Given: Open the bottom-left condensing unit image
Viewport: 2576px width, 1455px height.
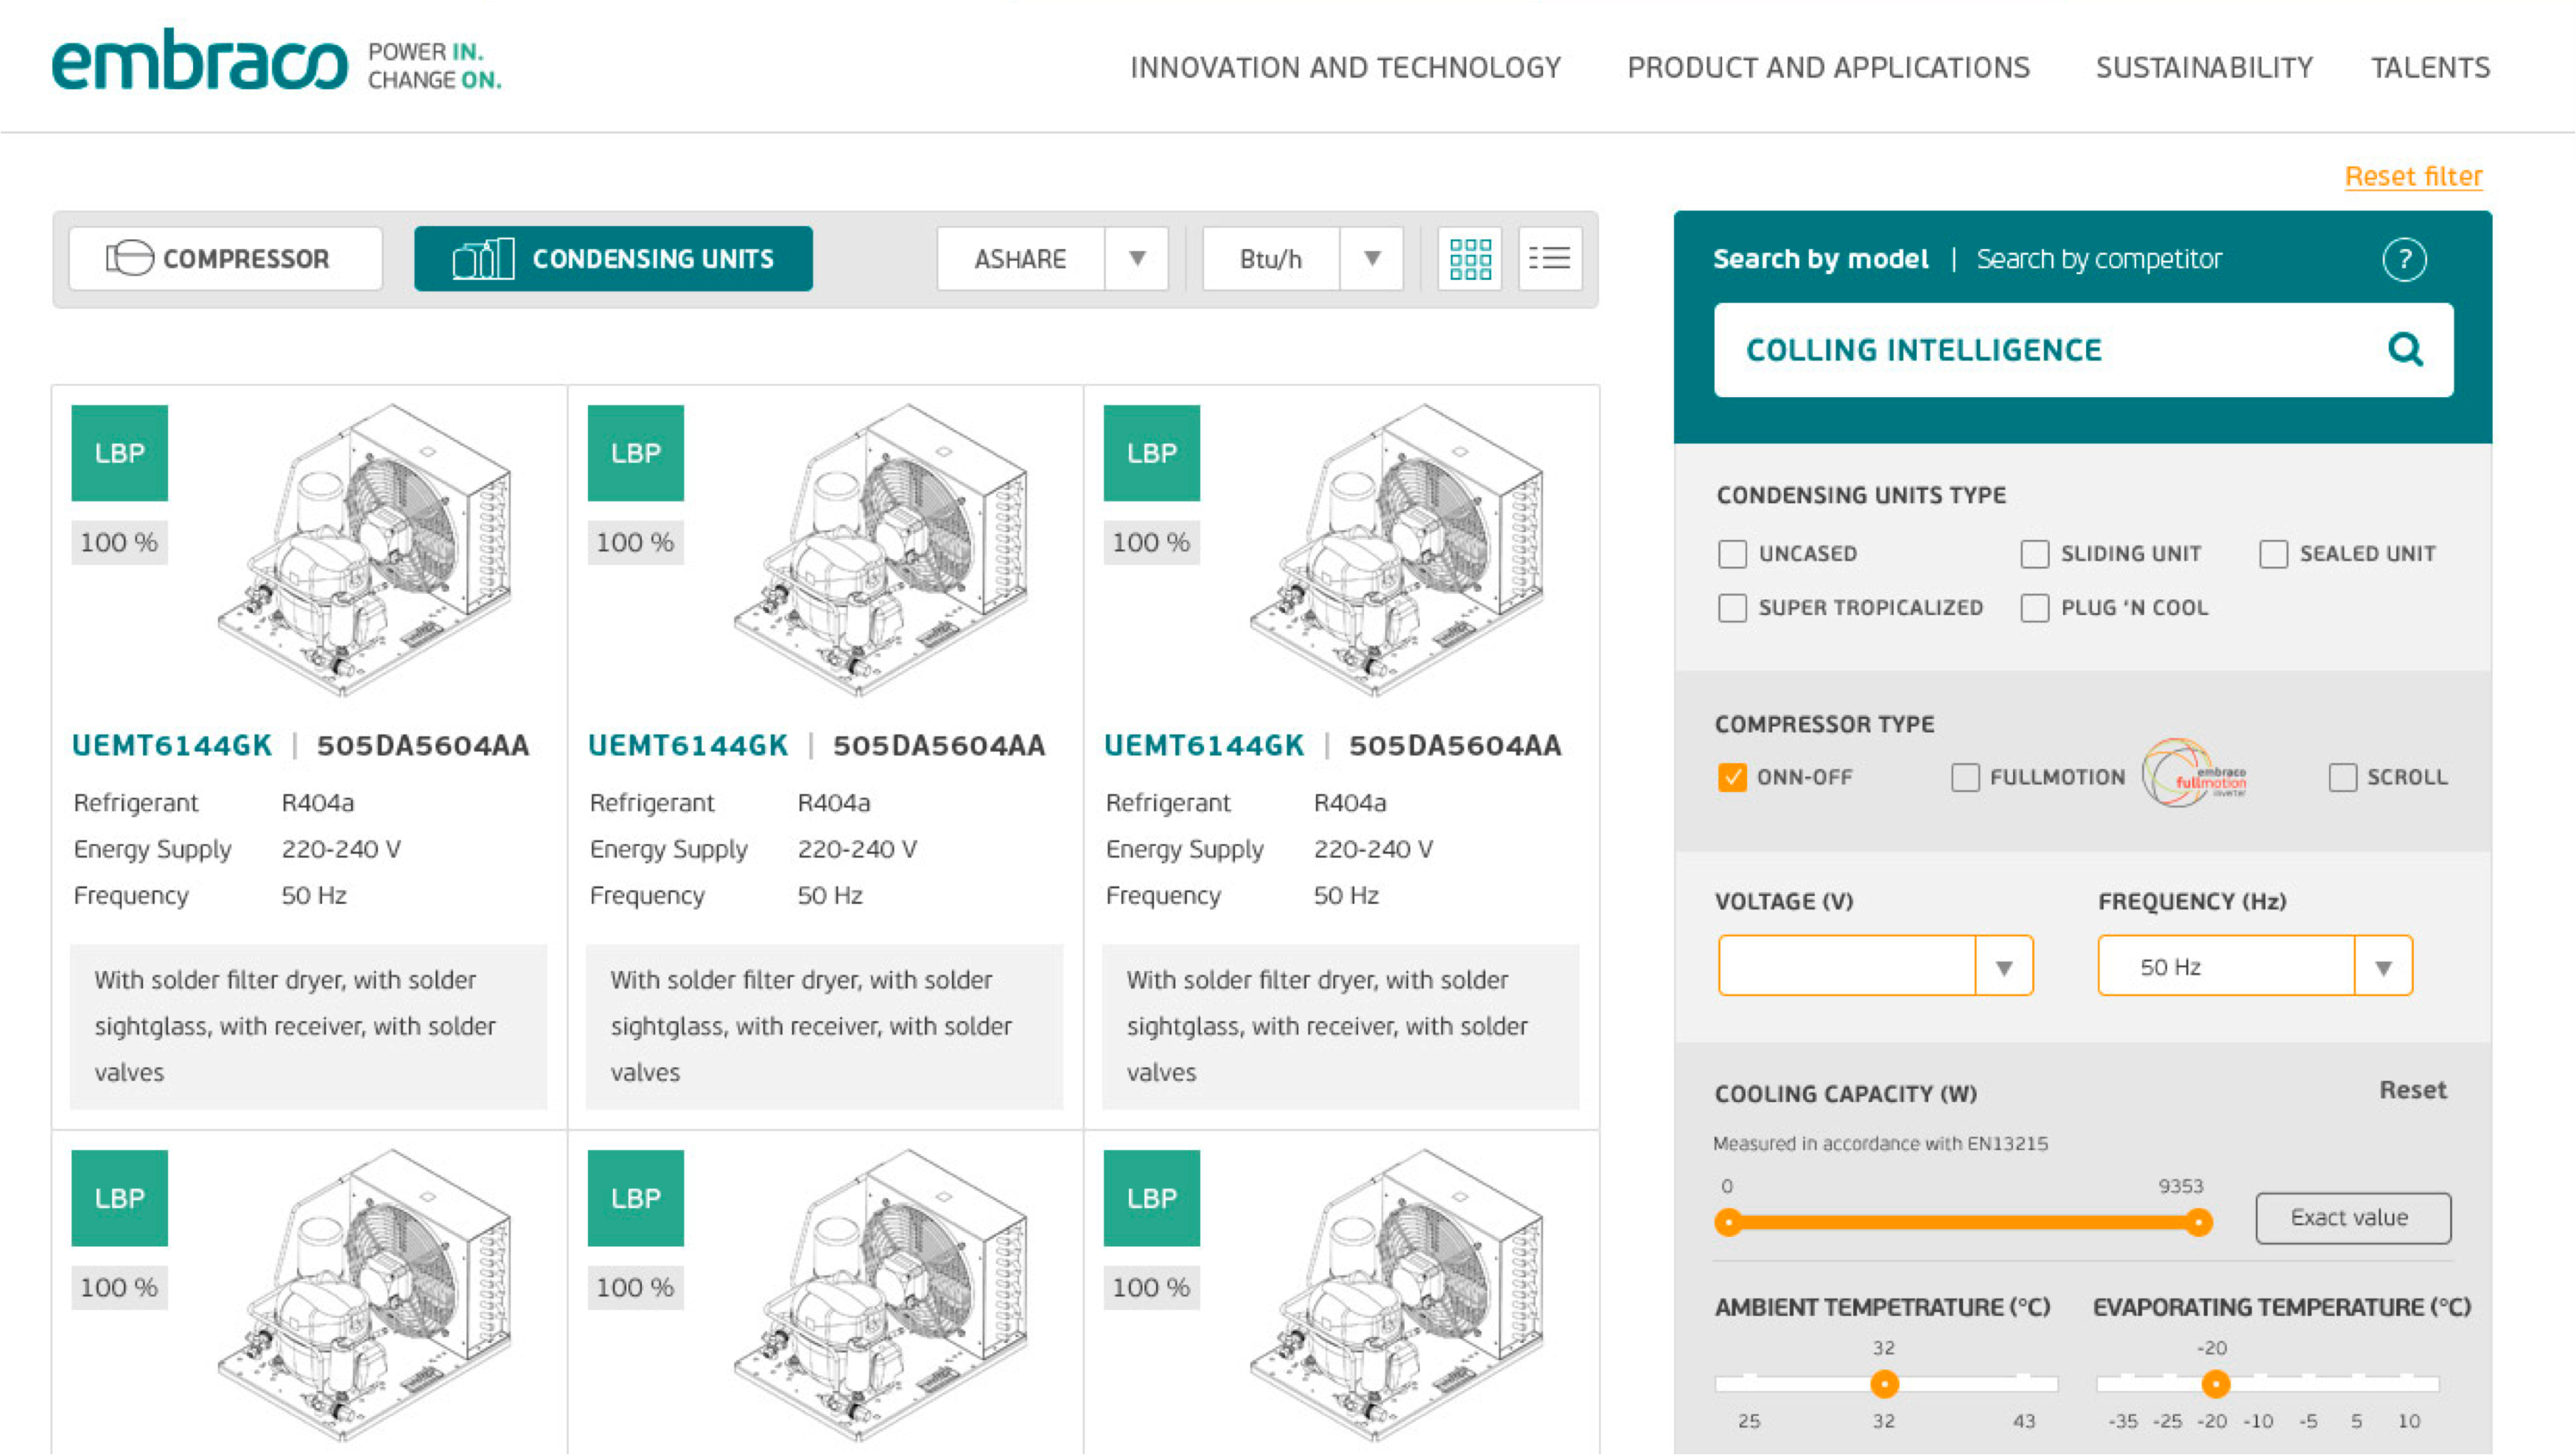Looking at the screenshot, I should [x=365, y=1295].
